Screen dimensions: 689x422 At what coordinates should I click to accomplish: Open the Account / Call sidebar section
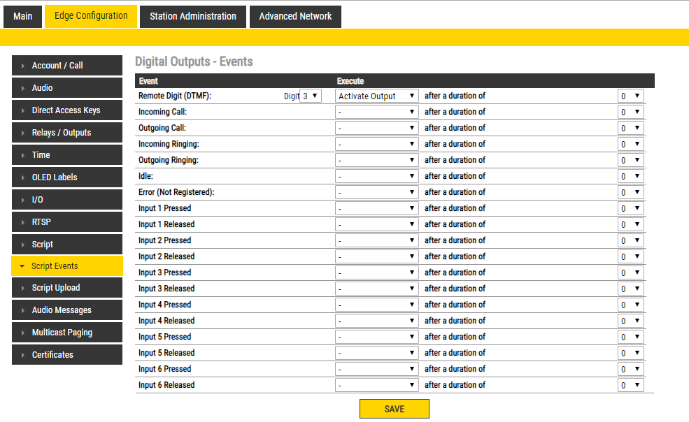coord(67,66)
